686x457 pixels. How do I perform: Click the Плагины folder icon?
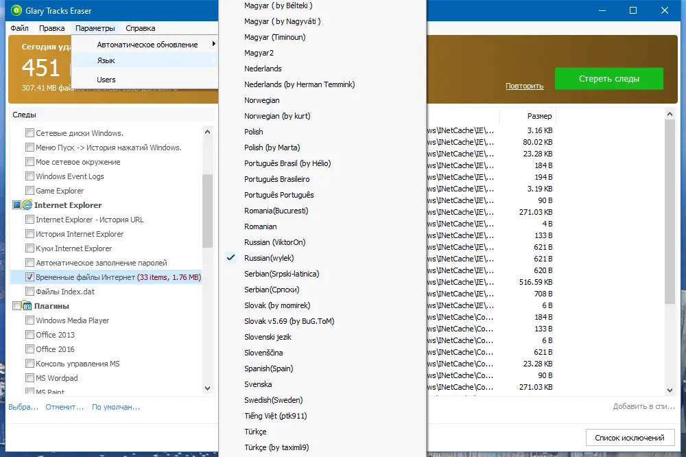[27, 305]
